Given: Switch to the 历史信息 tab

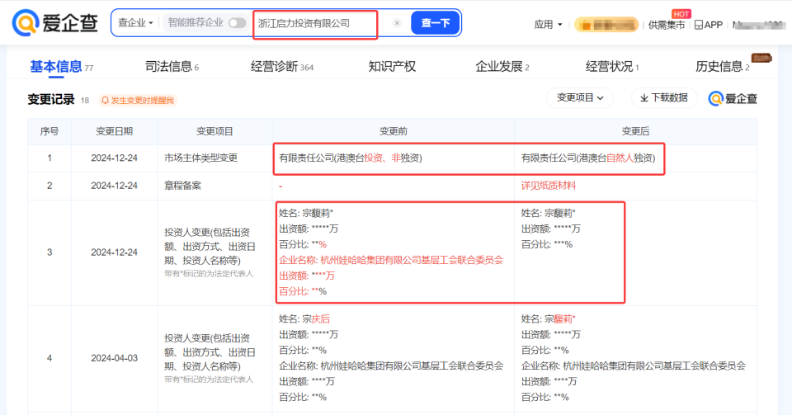Looking at the screenshot, I should (723, 66).
